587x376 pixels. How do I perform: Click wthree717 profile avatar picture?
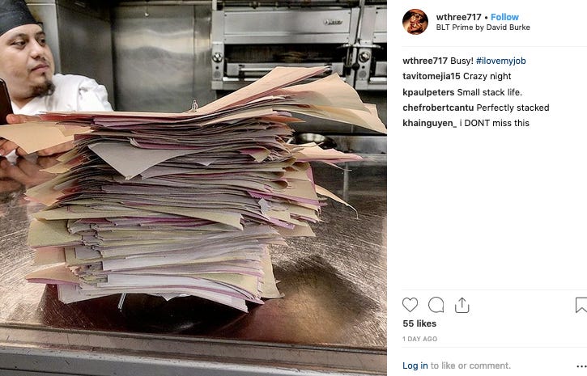click(x=415, y=22)
